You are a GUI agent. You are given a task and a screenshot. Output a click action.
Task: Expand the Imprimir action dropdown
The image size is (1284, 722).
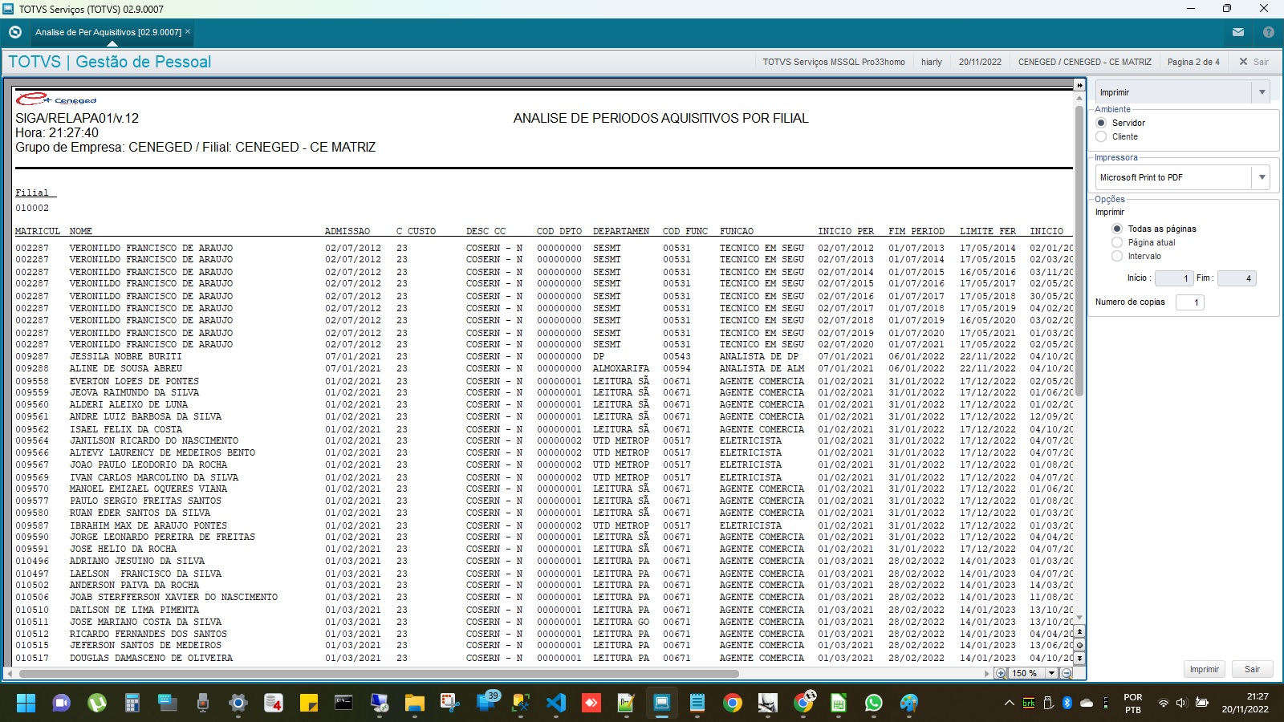[1262, 92]
